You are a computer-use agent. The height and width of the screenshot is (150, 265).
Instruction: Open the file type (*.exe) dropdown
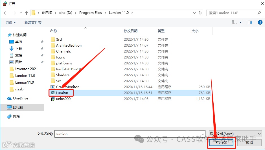click(x=235, y=134)
